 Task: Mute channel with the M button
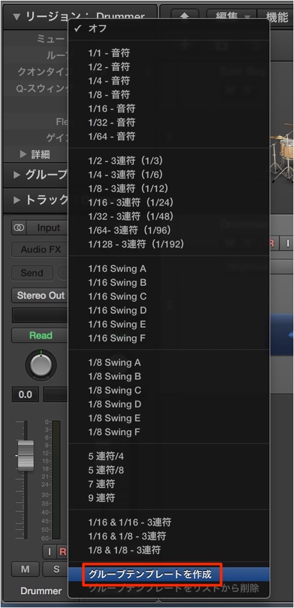[25, 569]
